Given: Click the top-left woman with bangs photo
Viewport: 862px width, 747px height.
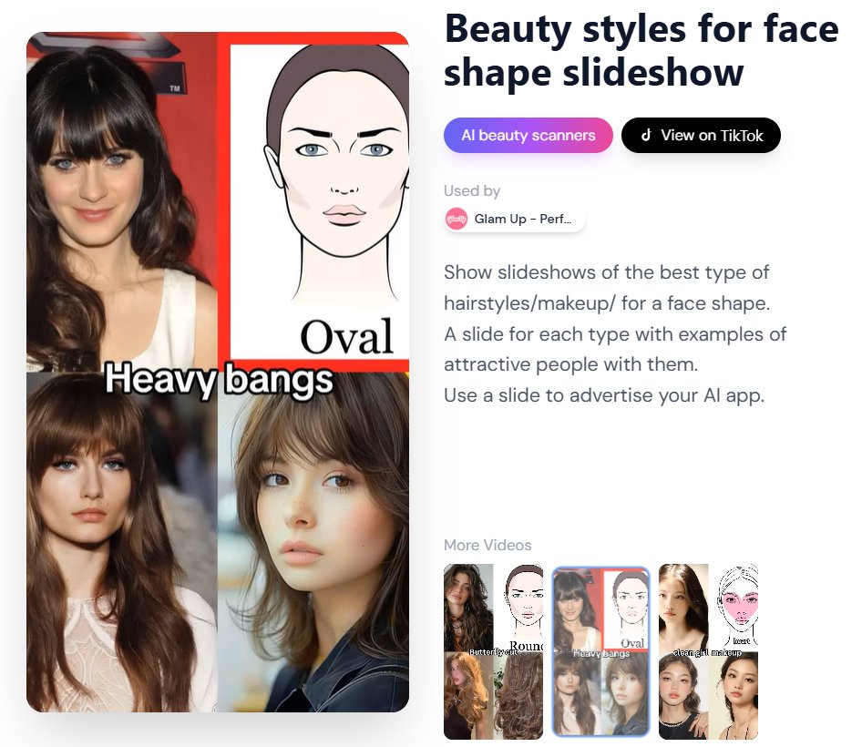Looking at the screenshot, I should (x=122, y=201).
